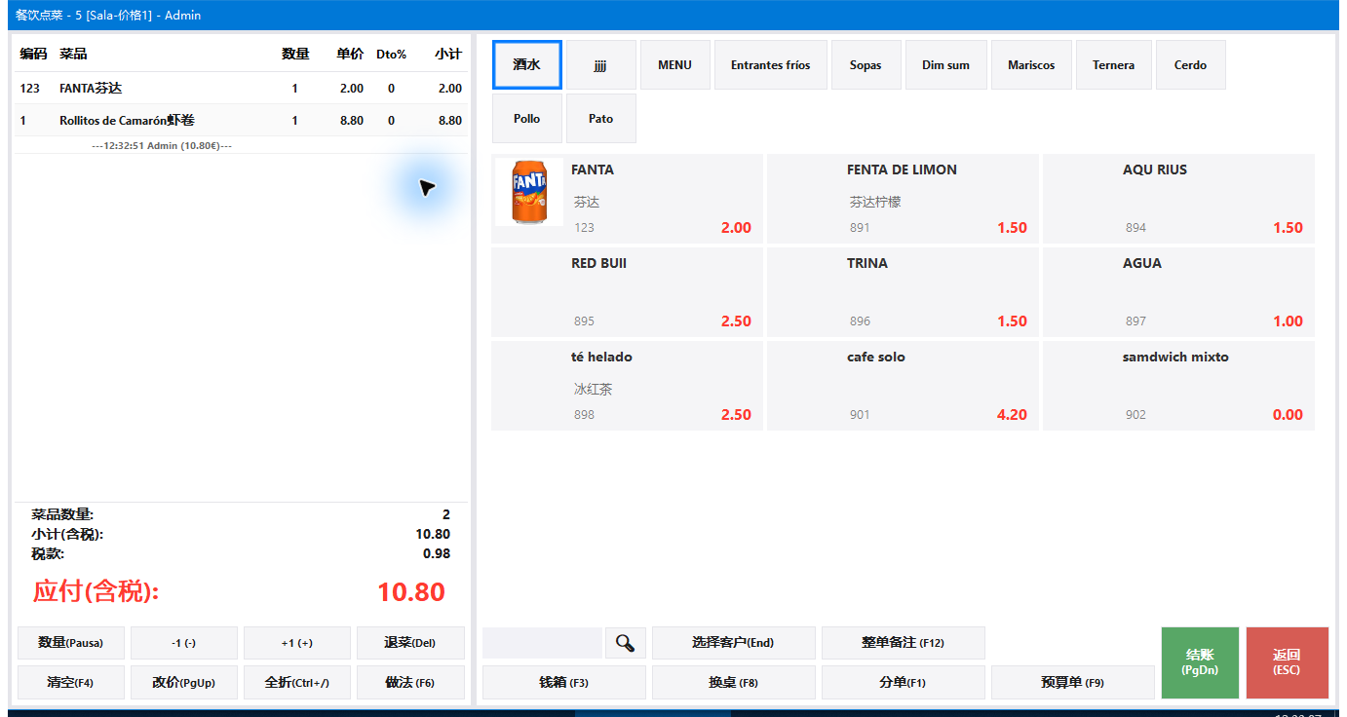Decrease quantity with the -1 button
Screen dimensions: 1347x717
tap(184, 643)
